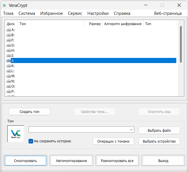Click the VeraCrypt logo in Том group
This screenshot has height=172, width=188.
(16, 134)
